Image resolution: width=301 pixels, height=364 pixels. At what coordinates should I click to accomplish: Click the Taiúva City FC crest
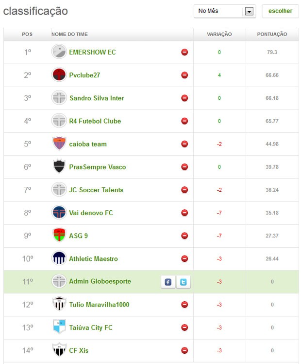point(59,327)
